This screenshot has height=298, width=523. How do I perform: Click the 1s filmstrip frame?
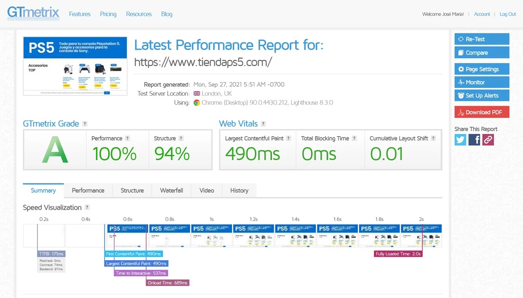click(211, 236)
